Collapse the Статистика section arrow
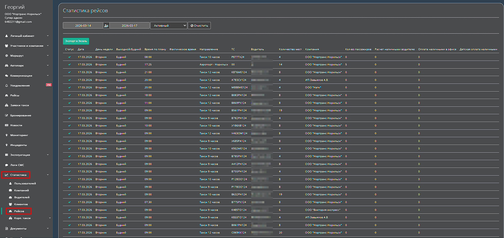The image size is (504, 238). (x=48, y=175)
